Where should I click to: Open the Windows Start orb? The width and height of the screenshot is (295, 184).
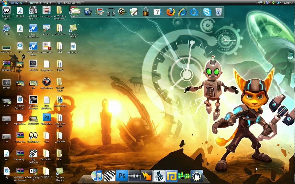click(5, 3)
